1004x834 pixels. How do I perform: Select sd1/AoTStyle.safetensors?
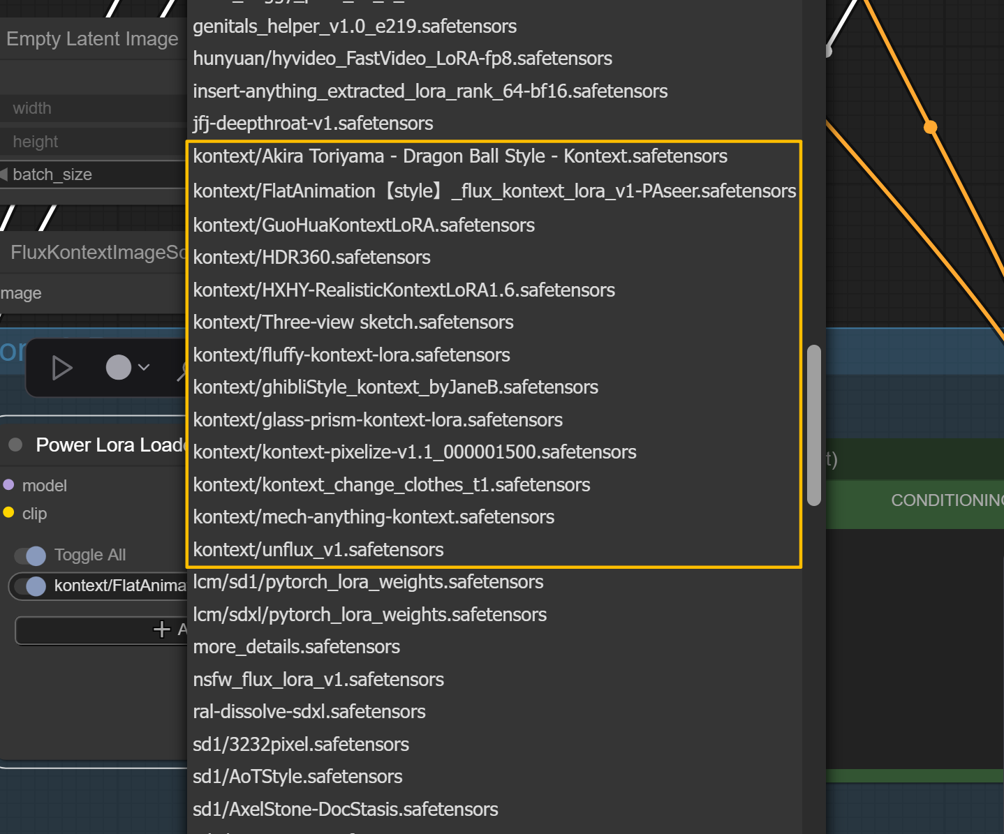pos(494,777)
